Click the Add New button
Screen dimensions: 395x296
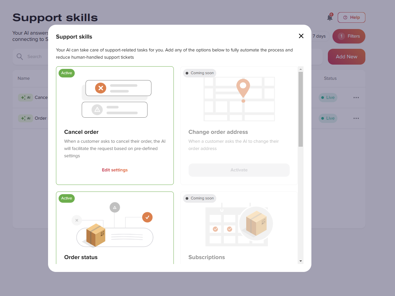pos(347,57)
